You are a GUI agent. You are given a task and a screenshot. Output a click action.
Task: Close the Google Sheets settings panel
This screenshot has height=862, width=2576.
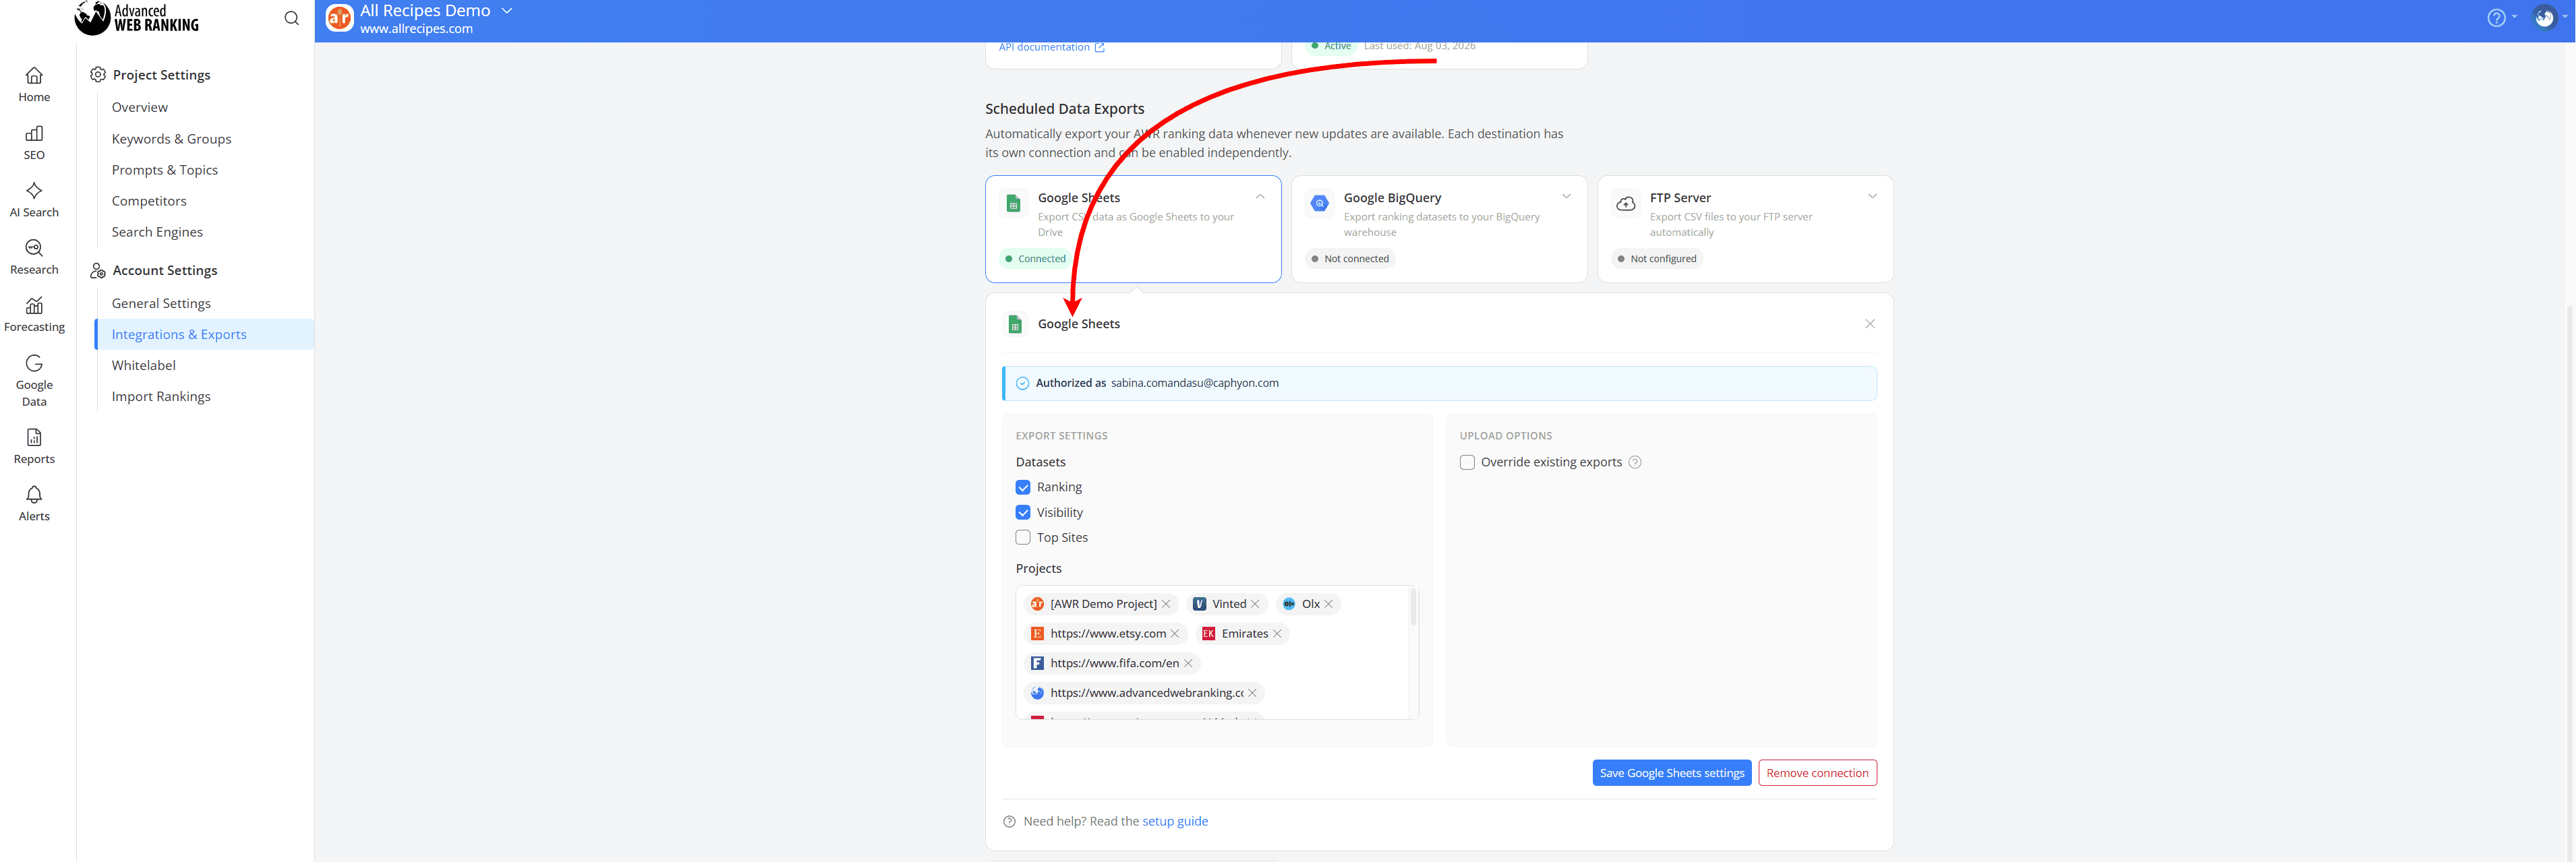pos(1870,324)
